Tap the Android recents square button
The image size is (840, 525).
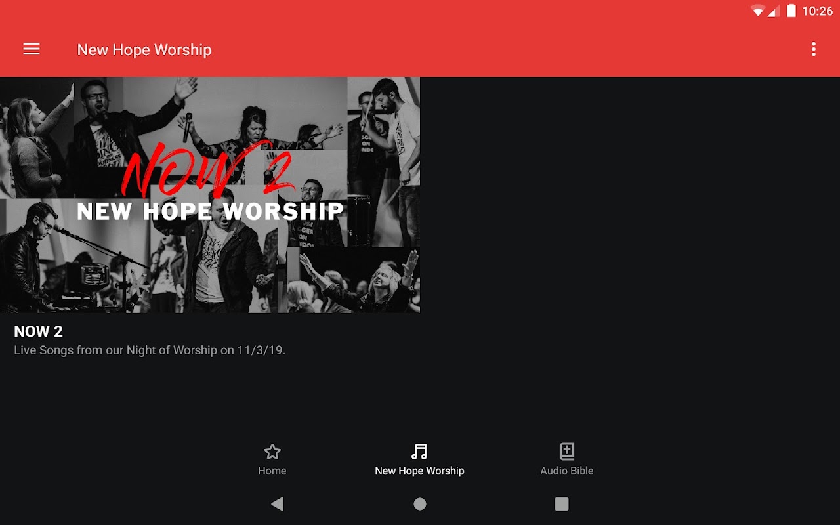[x=562, y=504]
